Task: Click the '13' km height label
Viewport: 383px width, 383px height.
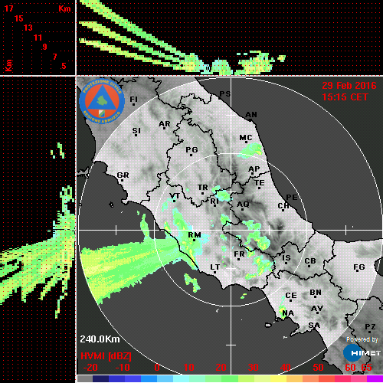Action: pyautogui.click(x=28, y=28)
